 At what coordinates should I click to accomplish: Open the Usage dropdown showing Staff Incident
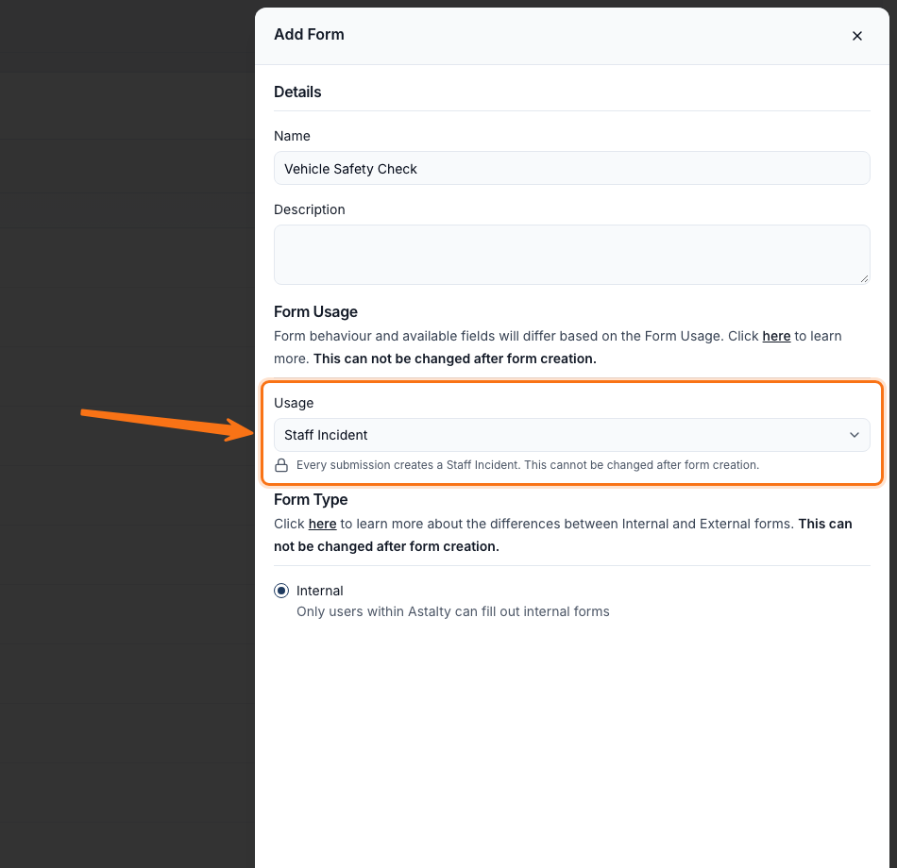click(x=571, y=435)
